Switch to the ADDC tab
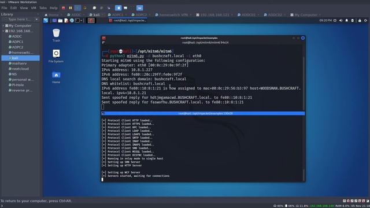The image size is (370, 208). coord(76,15)
